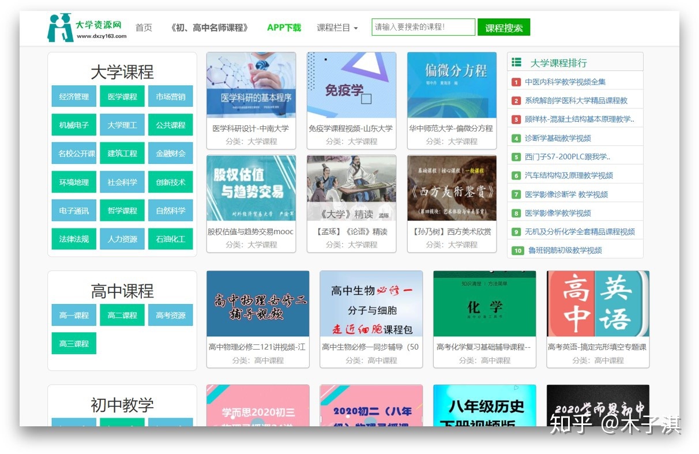Open 高中物理必修二121讲视频 course title
The width and height of the screenshot is (699, 454).
point(257,347)
